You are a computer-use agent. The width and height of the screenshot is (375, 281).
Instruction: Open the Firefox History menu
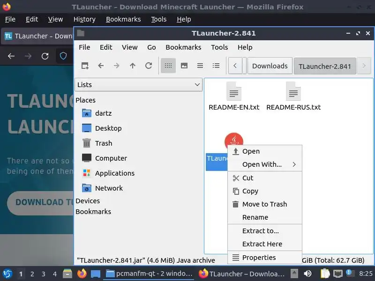coord(84,19)
